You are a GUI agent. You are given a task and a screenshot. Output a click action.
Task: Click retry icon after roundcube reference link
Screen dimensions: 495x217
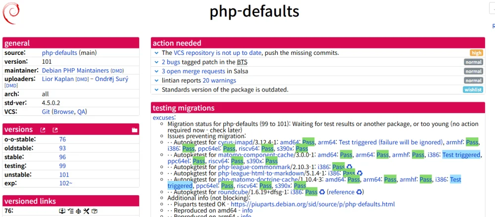pyautogui.click(x=359, y=192)
